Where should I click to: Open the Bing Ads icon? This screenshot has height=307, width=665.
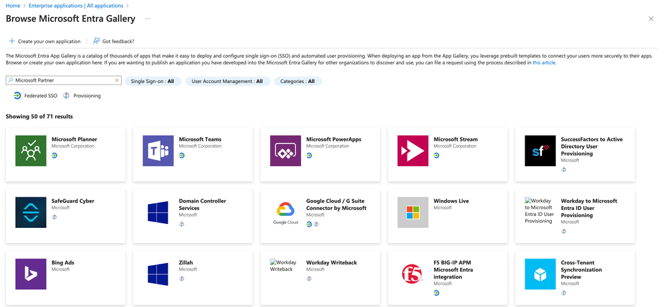click(x=31, y=274)
